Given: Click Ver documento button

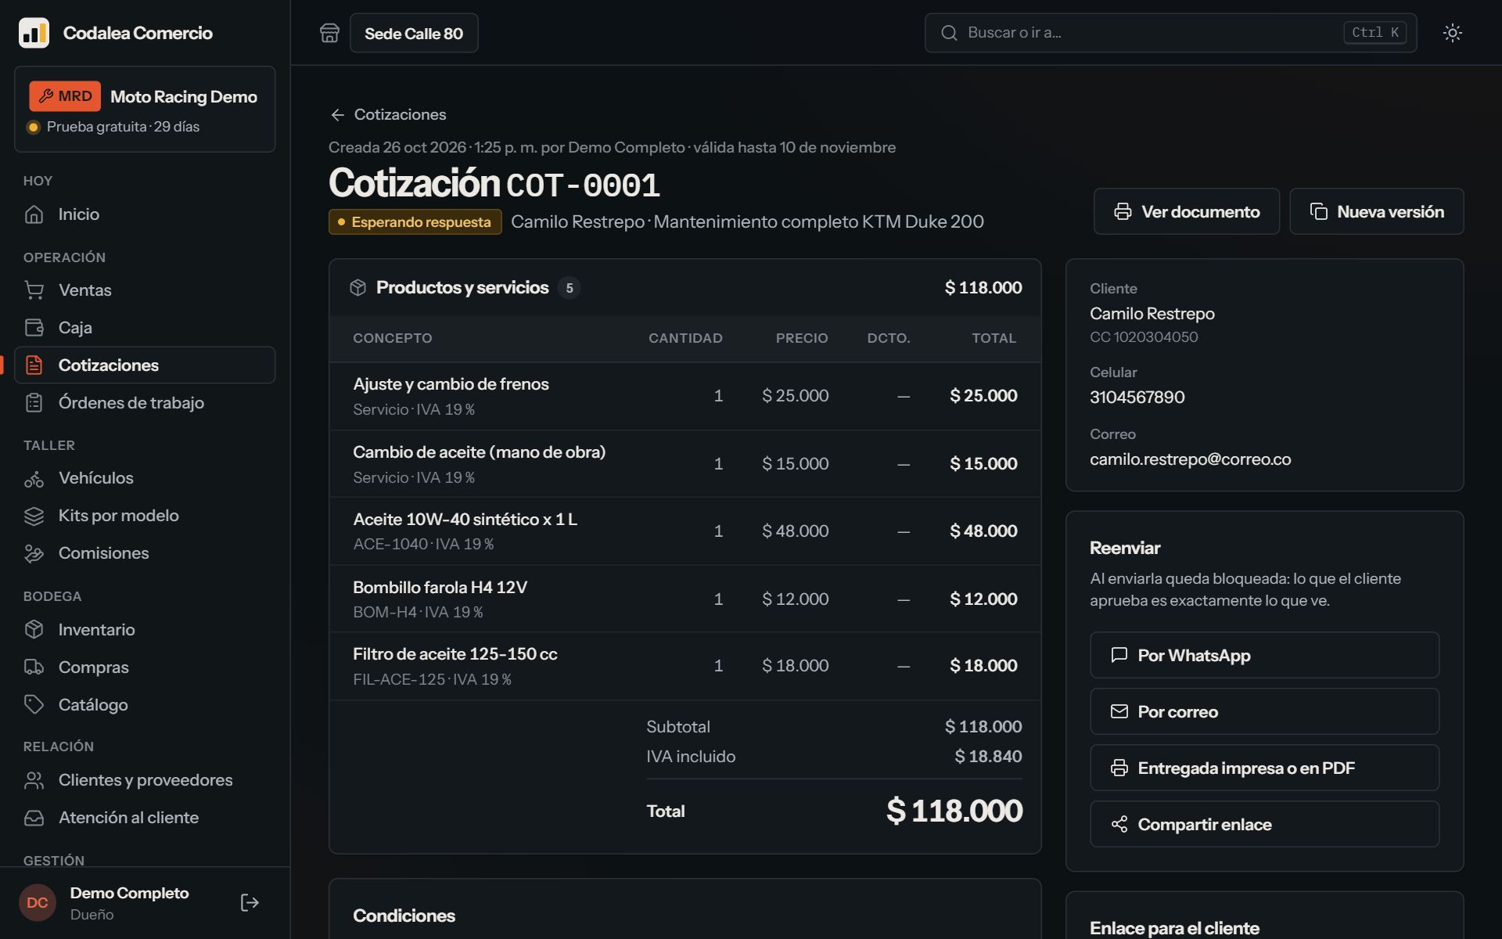Looking at the screenshot, I should click(x=1186, y=211).
